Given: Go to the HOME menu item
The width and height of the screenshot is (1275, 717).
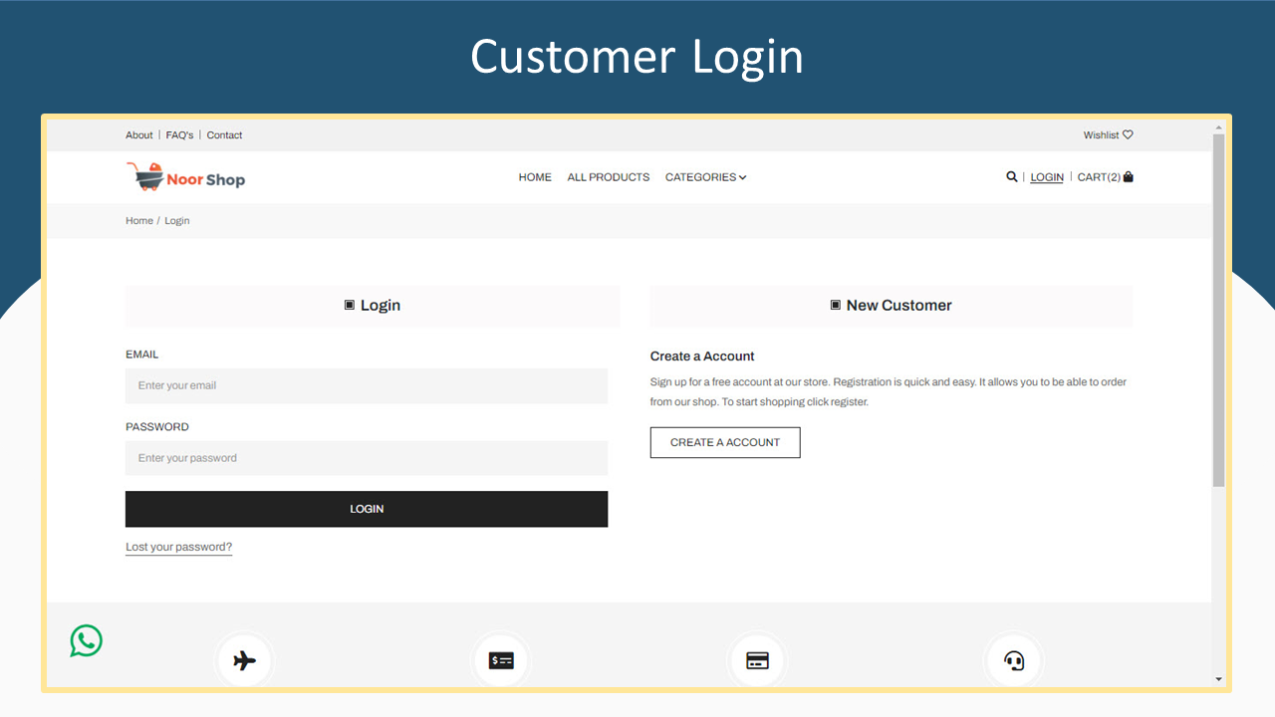Looking at the screenshot, I should tap(535, 177).
